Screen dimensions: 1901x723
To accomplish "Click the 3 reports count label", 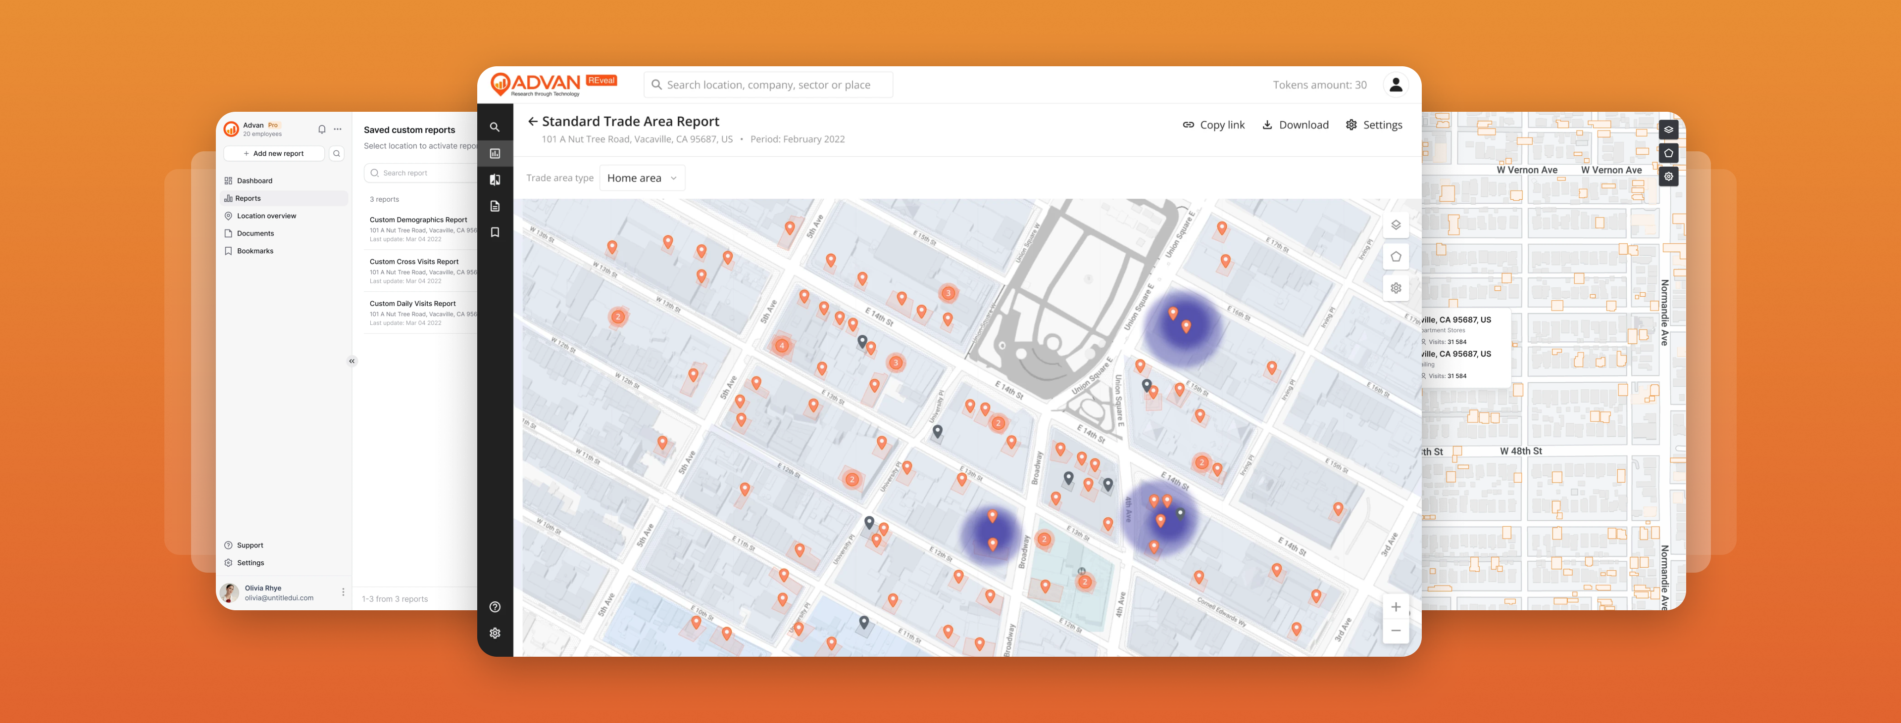I will (385, 200).
